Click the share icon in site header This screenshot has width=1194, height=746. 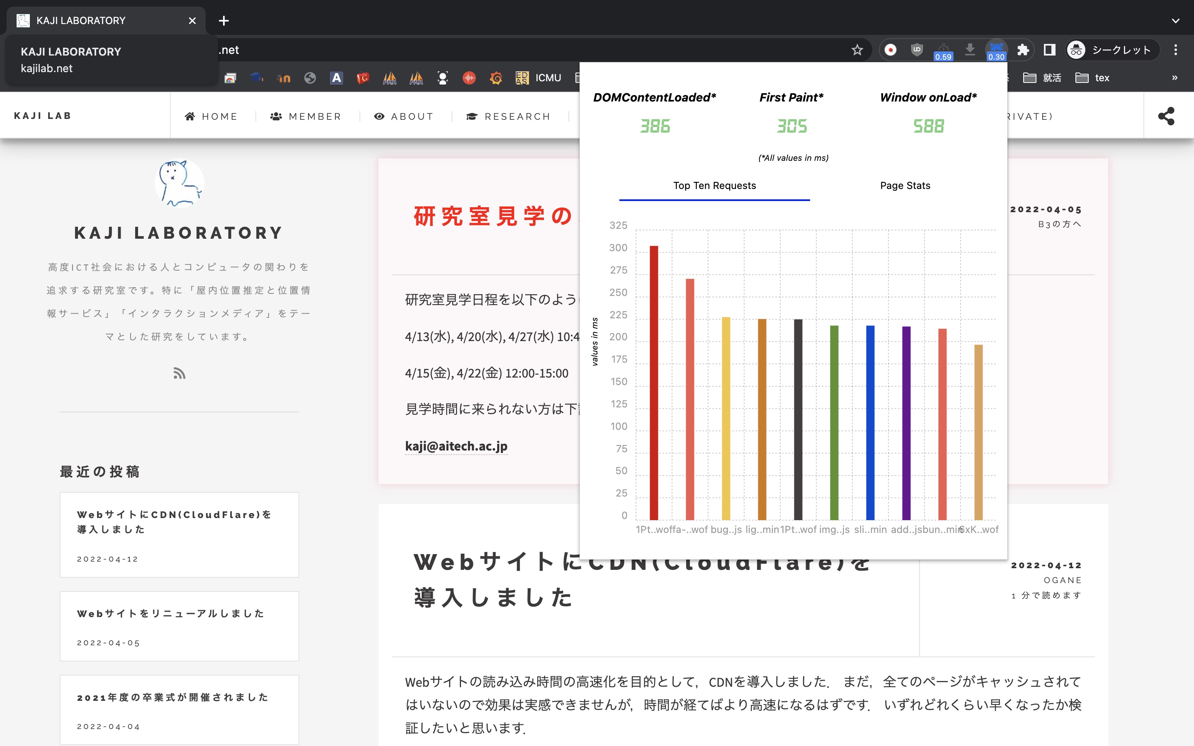[x=1166, y=116]
